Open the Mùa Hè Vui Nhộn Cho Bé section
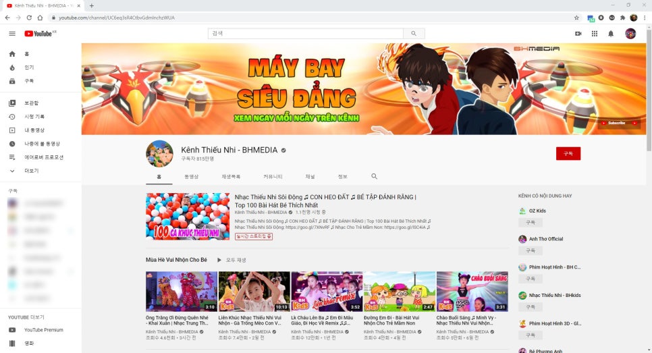The height and width of the screenshot is (353, 652). point(176,260)
